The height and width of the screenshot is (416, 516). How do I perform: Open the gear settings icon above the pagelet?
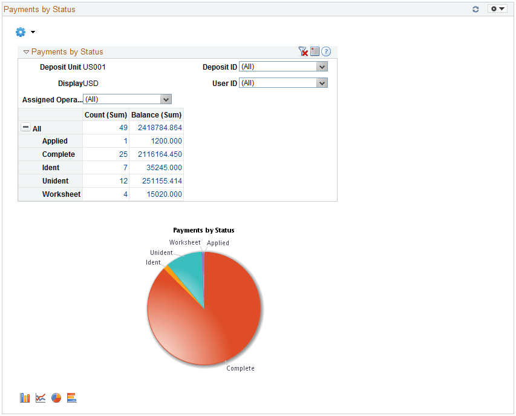pyautogui.click(x=20, y=31)
